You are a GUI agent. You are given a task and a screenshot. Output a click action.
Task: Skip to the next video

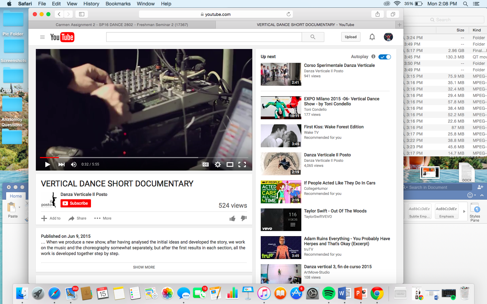pyautogui.click(x=61, y=164)
